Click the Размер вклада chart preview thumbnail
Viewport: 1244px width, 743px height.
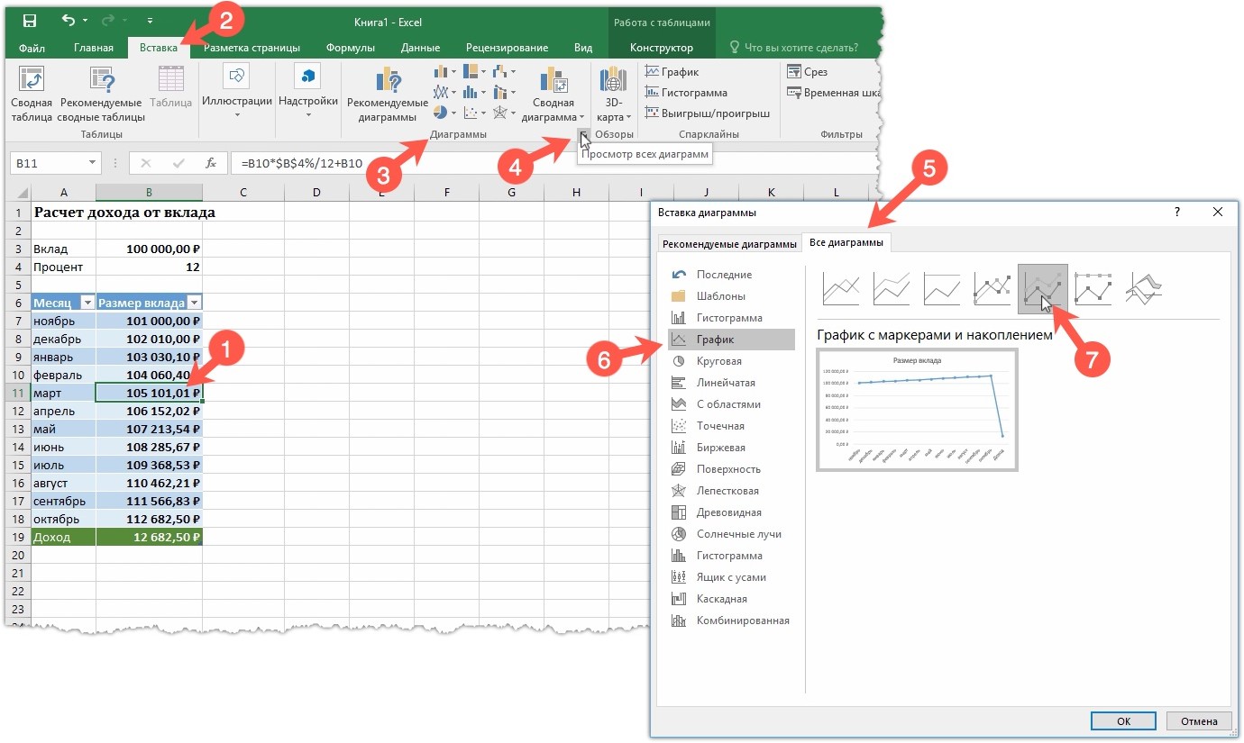click(x=917, y=410)
